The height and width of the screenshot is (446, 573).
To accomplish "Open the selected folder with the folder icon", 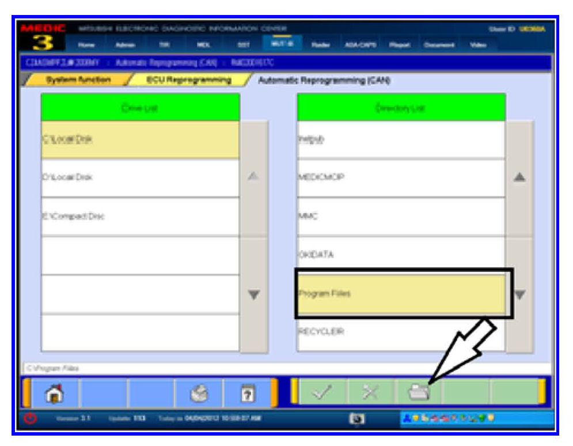I will (x=419, y=393).
